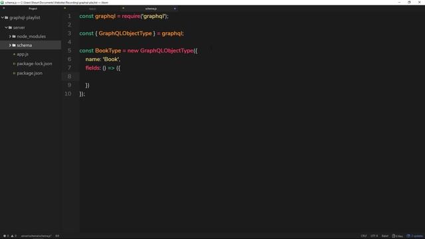Switch to the Project panel tab
The image size is (425, 239).
[33, 9]
